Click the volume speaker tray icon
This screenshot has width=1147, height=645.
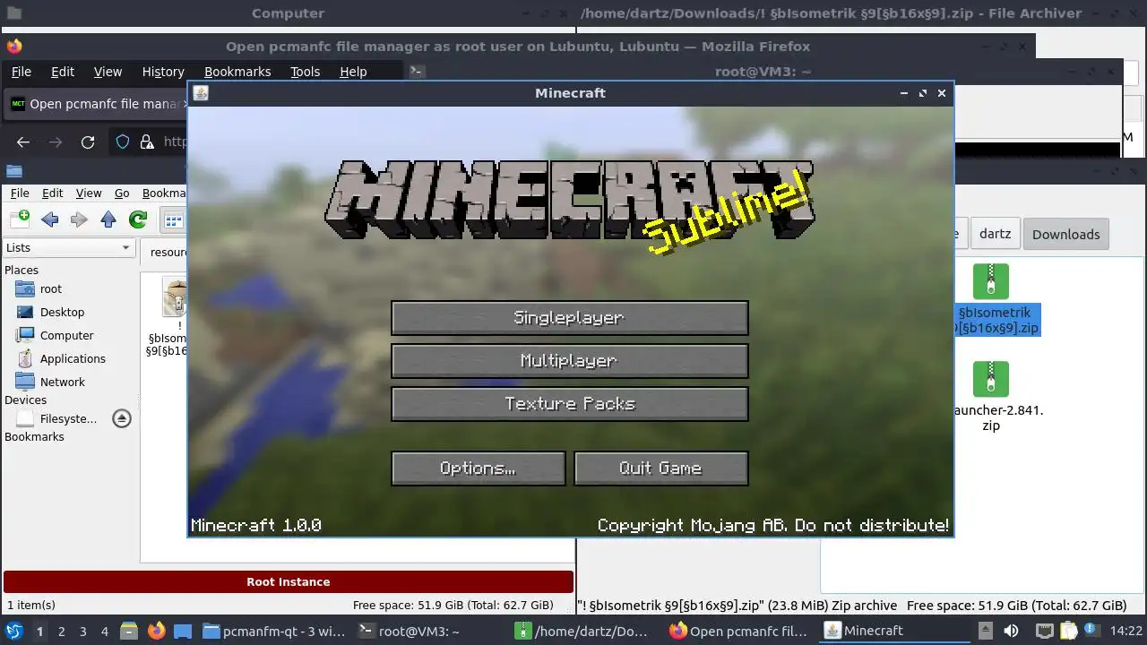tap(1012, 631)
